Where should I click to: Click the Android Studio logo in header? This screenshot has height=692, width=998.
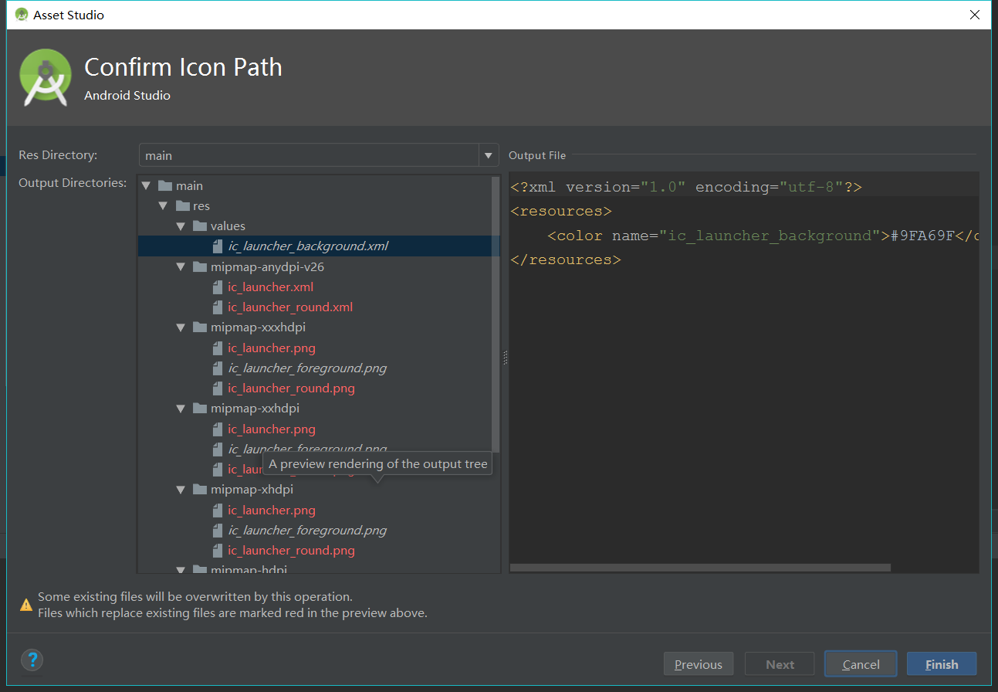click(46, 76)
